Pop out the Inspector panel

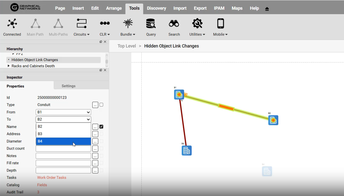[x=101, y=70]
